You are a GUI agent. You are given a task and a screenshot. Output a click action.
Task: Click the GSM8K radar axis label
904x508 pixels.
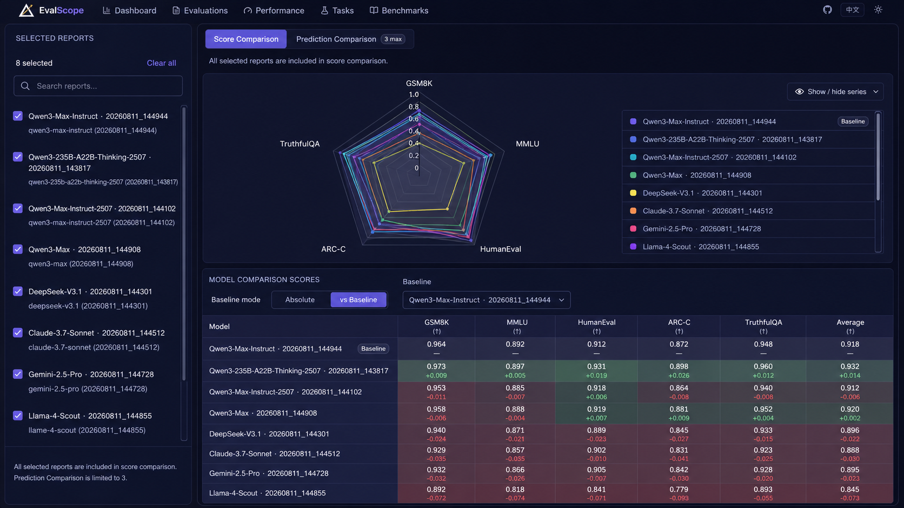pyautogui.click(x=419, y=84)
